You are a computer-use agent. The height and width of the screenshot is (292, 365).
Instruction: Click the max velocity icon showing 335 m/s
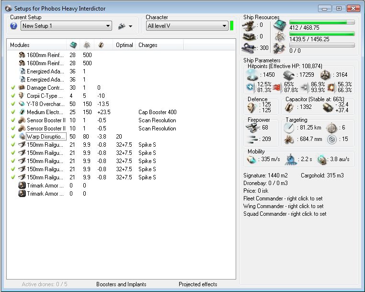click(x=251, y=160)
